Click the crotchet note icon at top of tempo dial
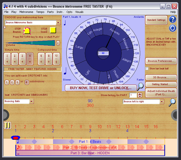181x160 pixels. (65, 23)
